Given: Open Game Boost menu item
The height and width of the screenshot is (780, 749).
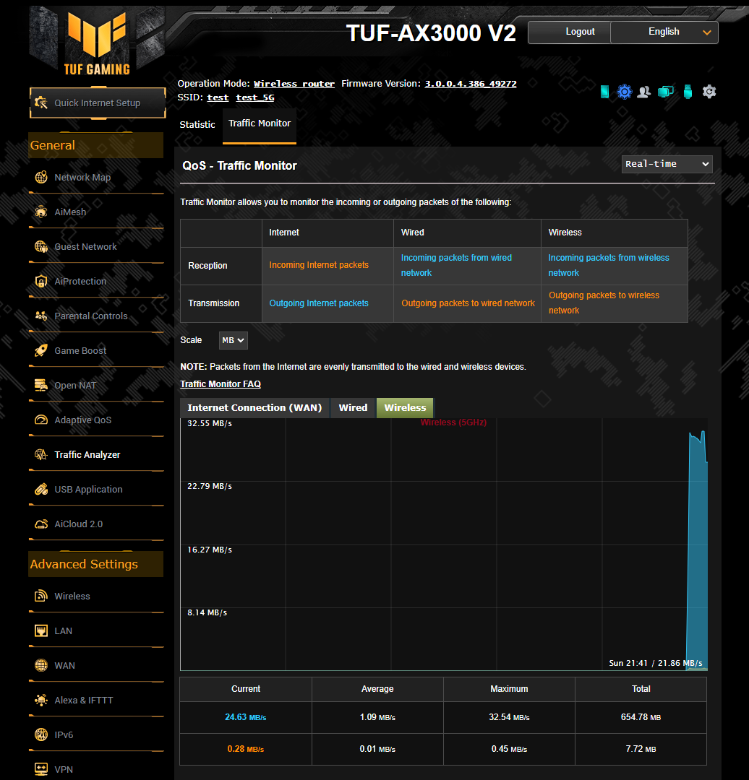Looking at the screenshot, I should [80, 351].
